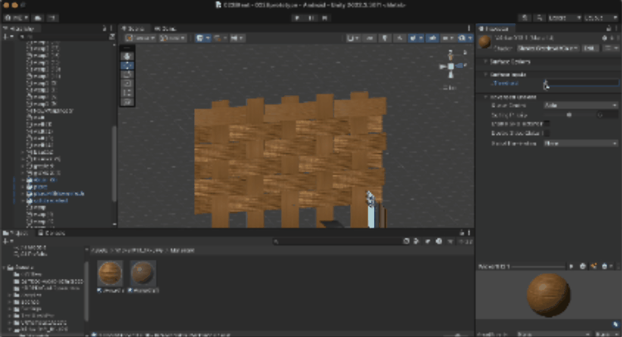622x337 pixels.
Task: Toggle Scene lighting bulb
Action: coord(385,38)
